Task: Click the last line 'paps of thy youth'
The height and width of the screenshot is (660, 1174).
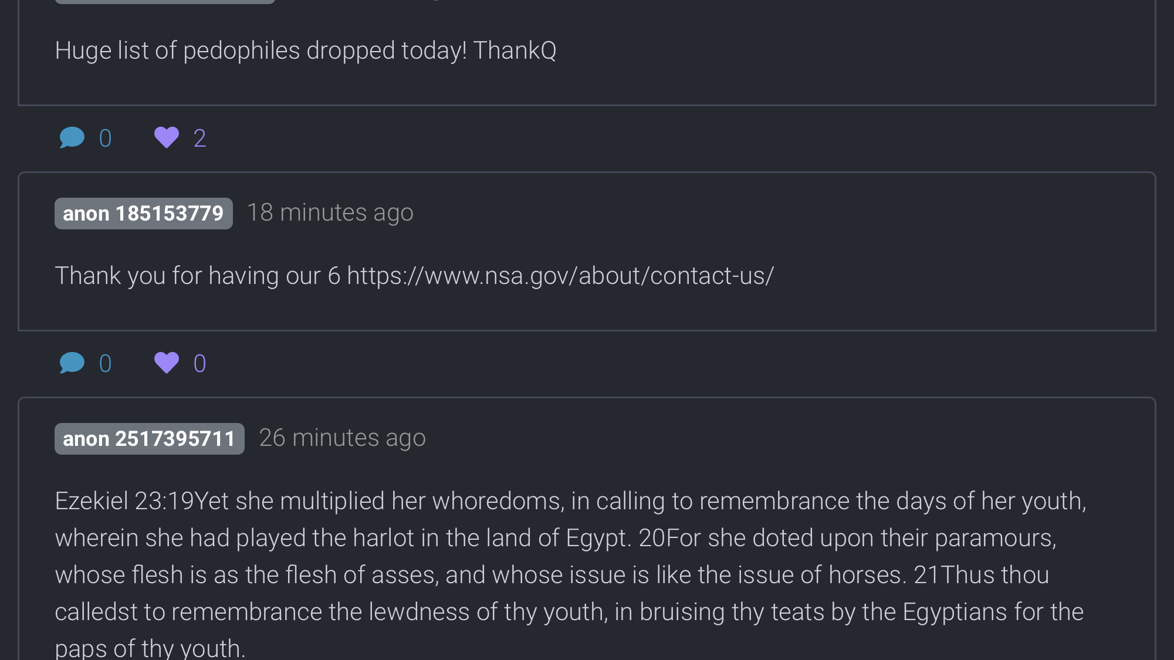Action: point(150,648)
